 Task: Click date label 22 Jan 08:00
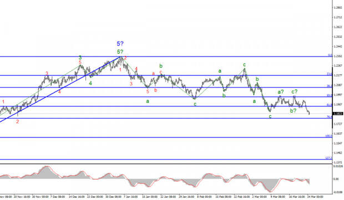pyautogui.click(x=168, y=197)
